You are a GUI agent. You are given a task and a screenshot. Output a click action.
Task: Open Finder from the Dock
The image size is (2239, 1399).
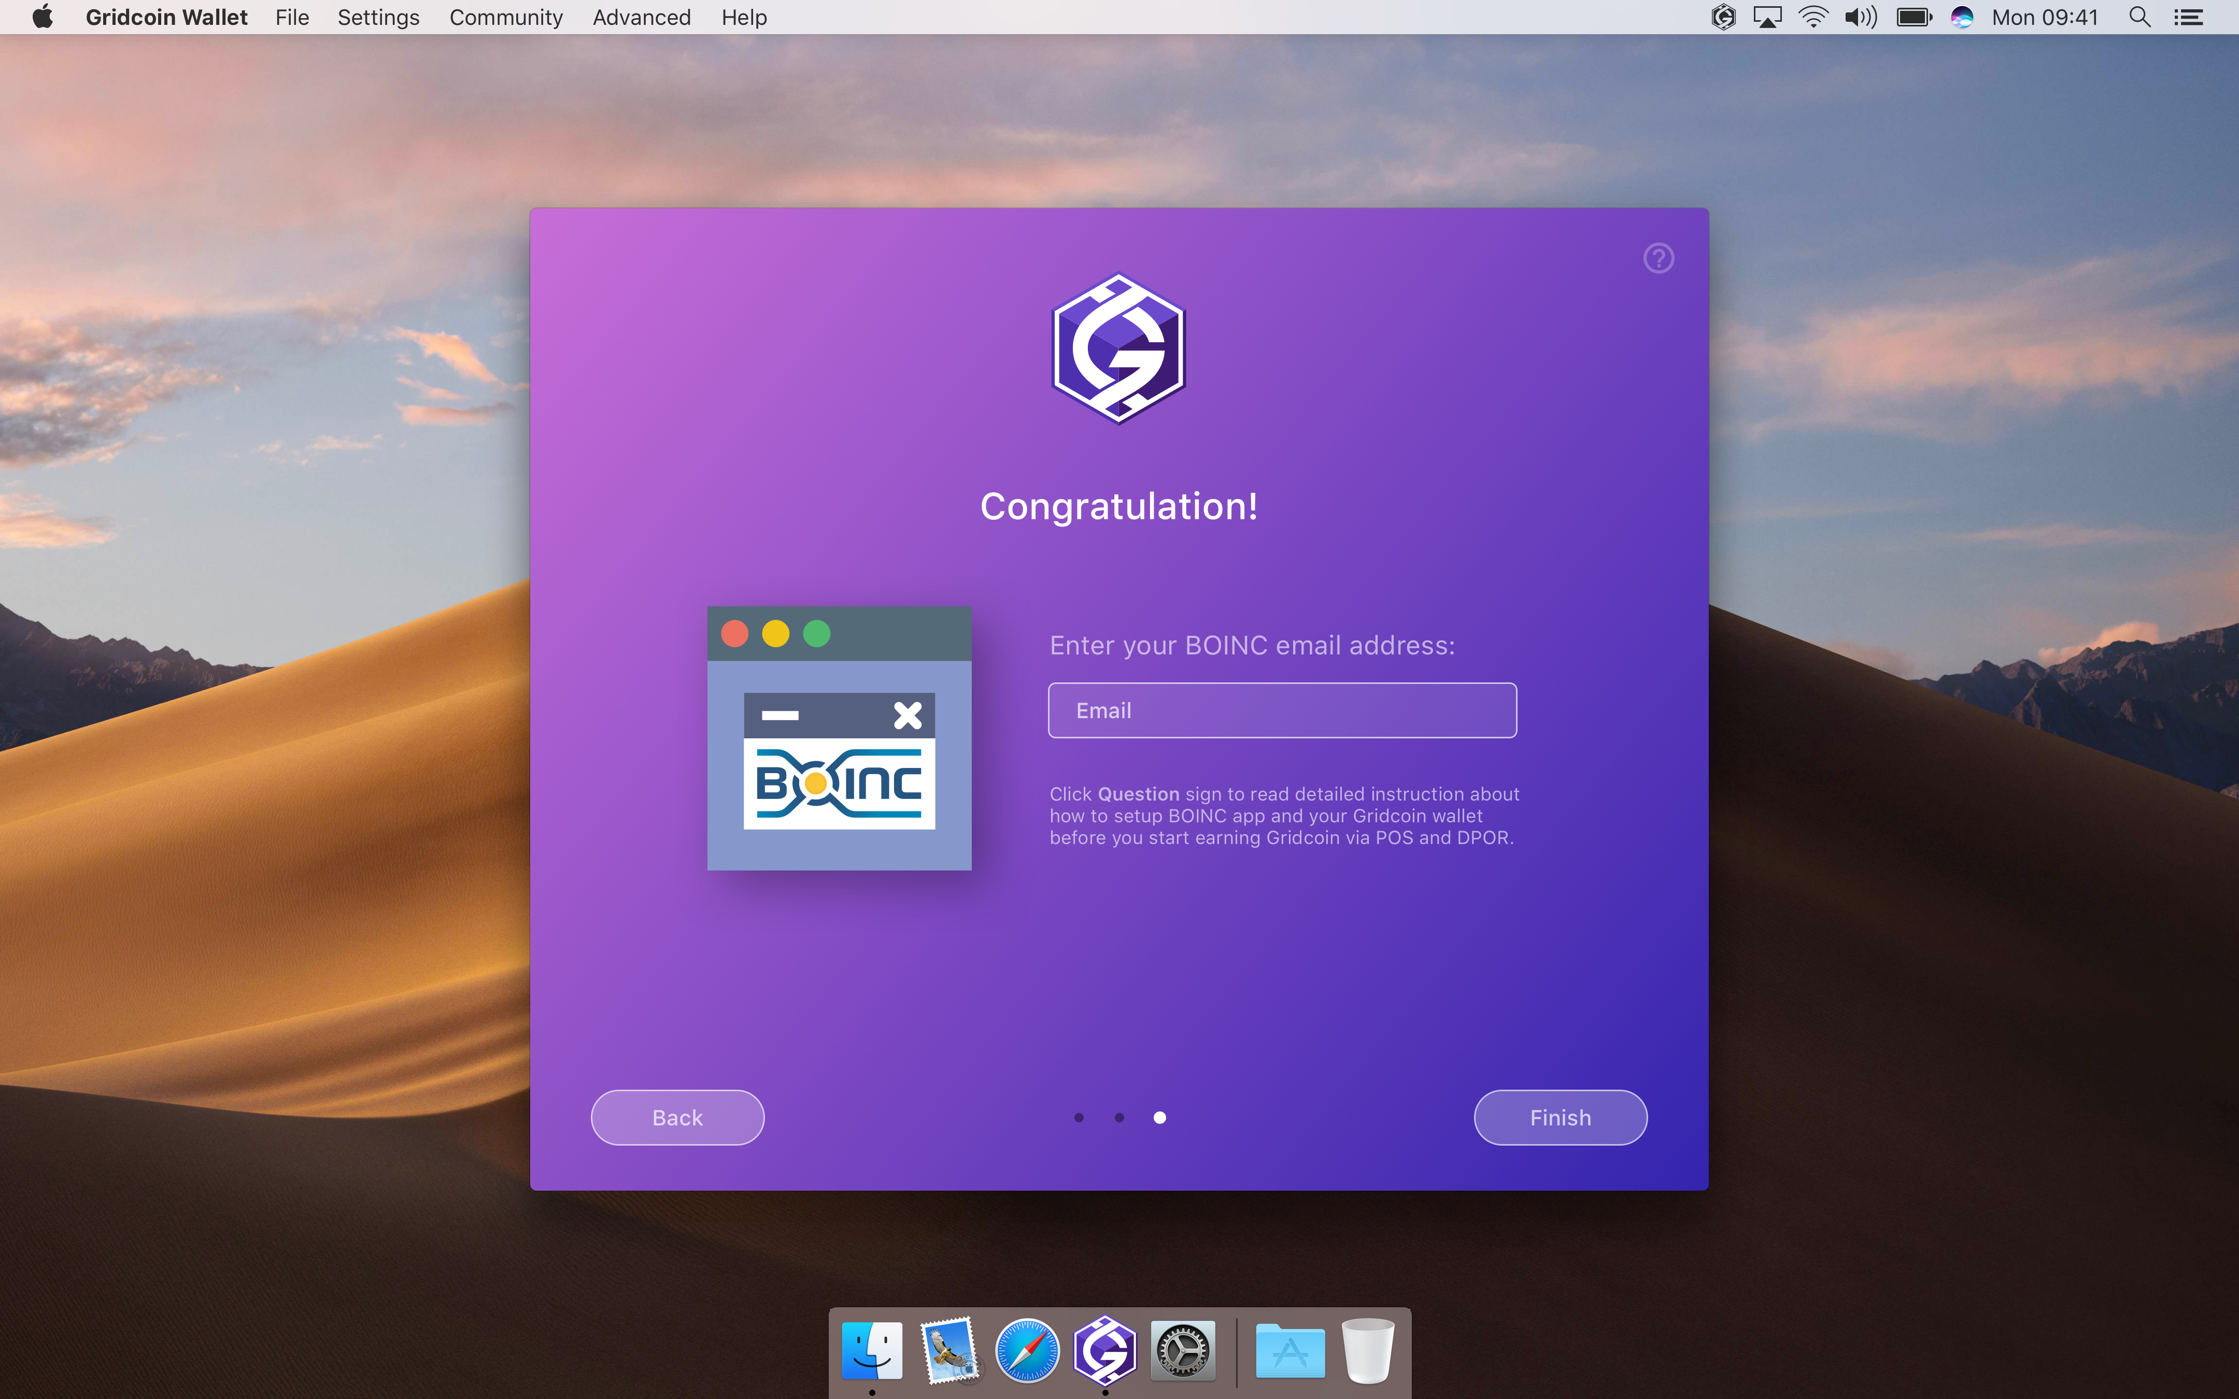click(x=872, y=1350)
